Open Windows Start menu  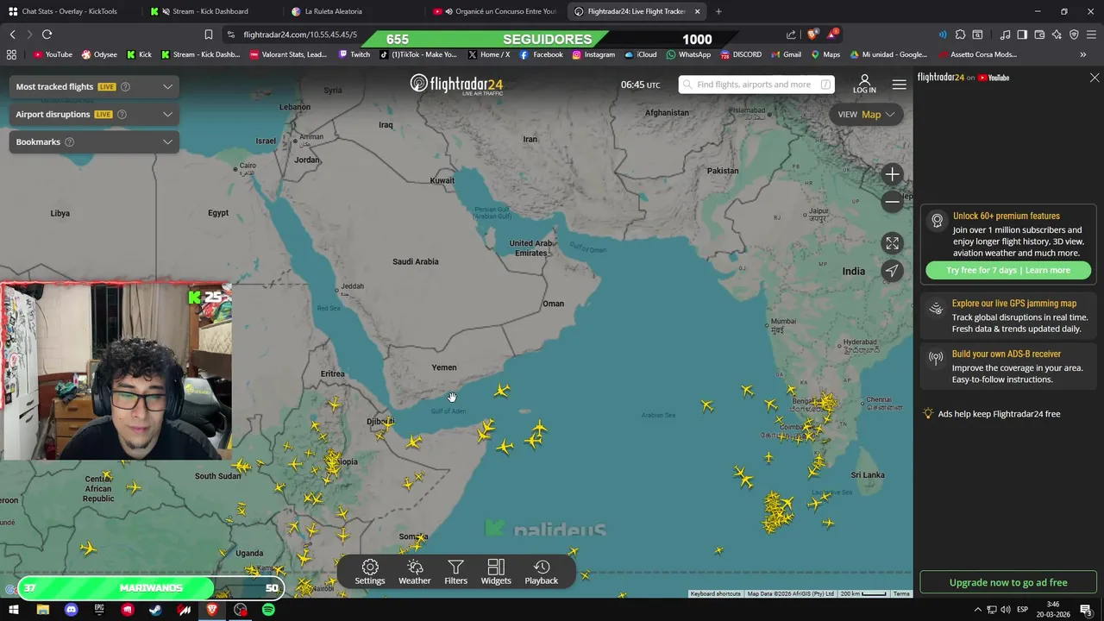click(13, 610)
